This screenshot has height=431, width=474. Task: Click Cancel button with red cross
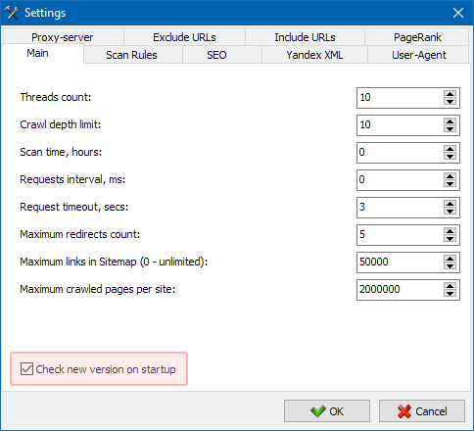(422, 411)
